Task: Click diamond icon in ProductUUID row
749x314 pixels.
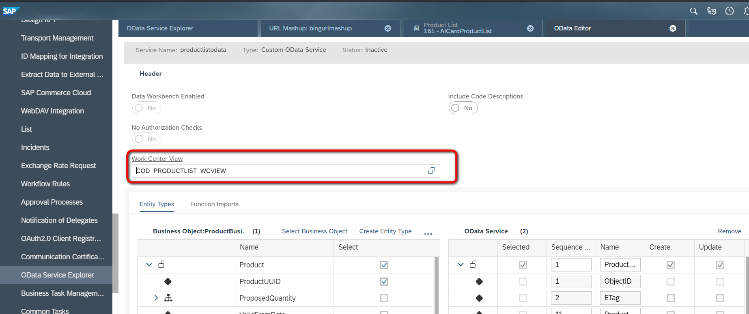Action: 168,281
